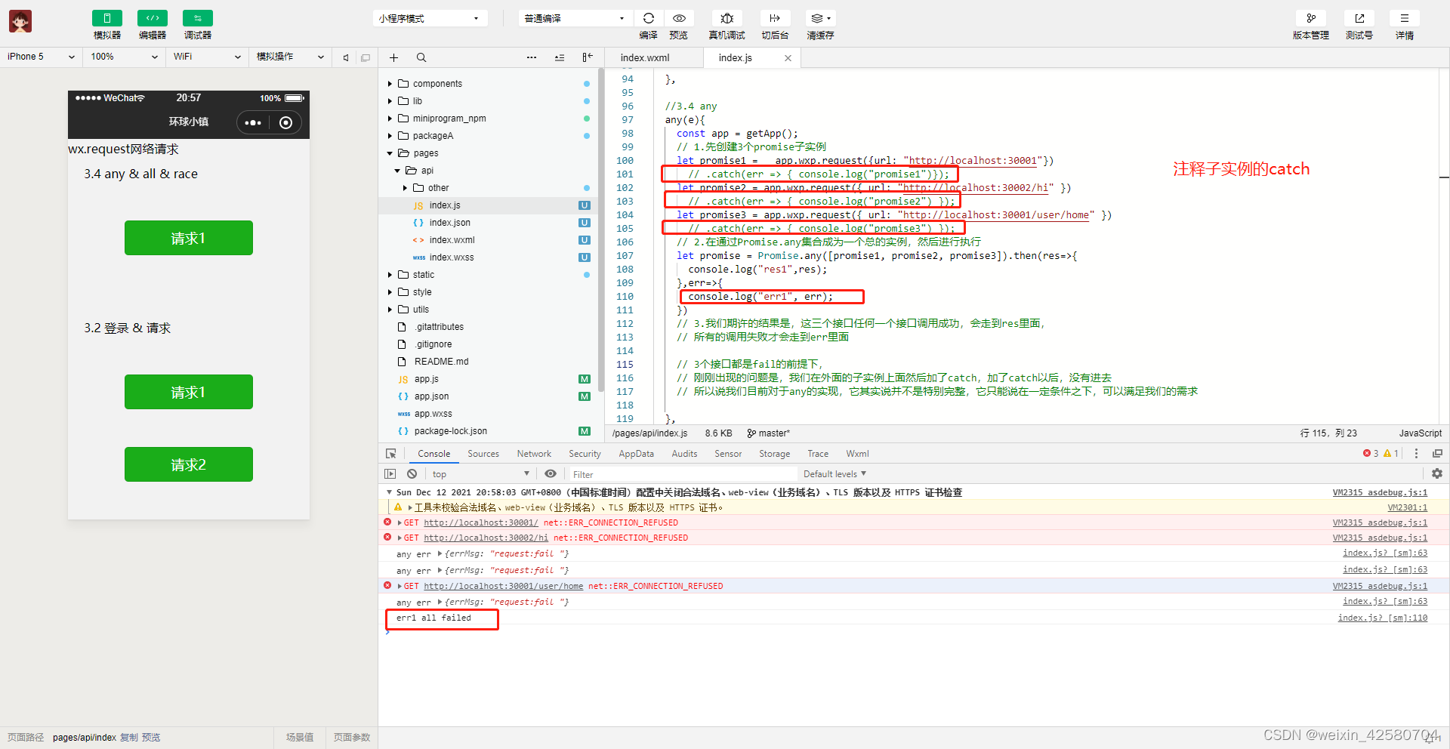
Task: Toggle the editor (编辑器) panel button
Action: (x=153, y=18)
